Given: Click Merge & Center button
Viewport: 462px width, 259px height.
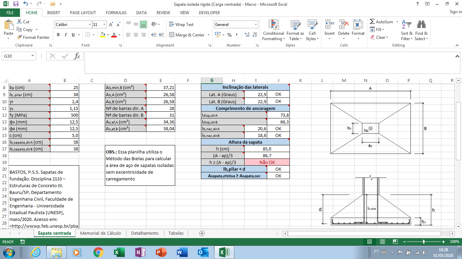Looking at the screenshot, I should [187, 35].
